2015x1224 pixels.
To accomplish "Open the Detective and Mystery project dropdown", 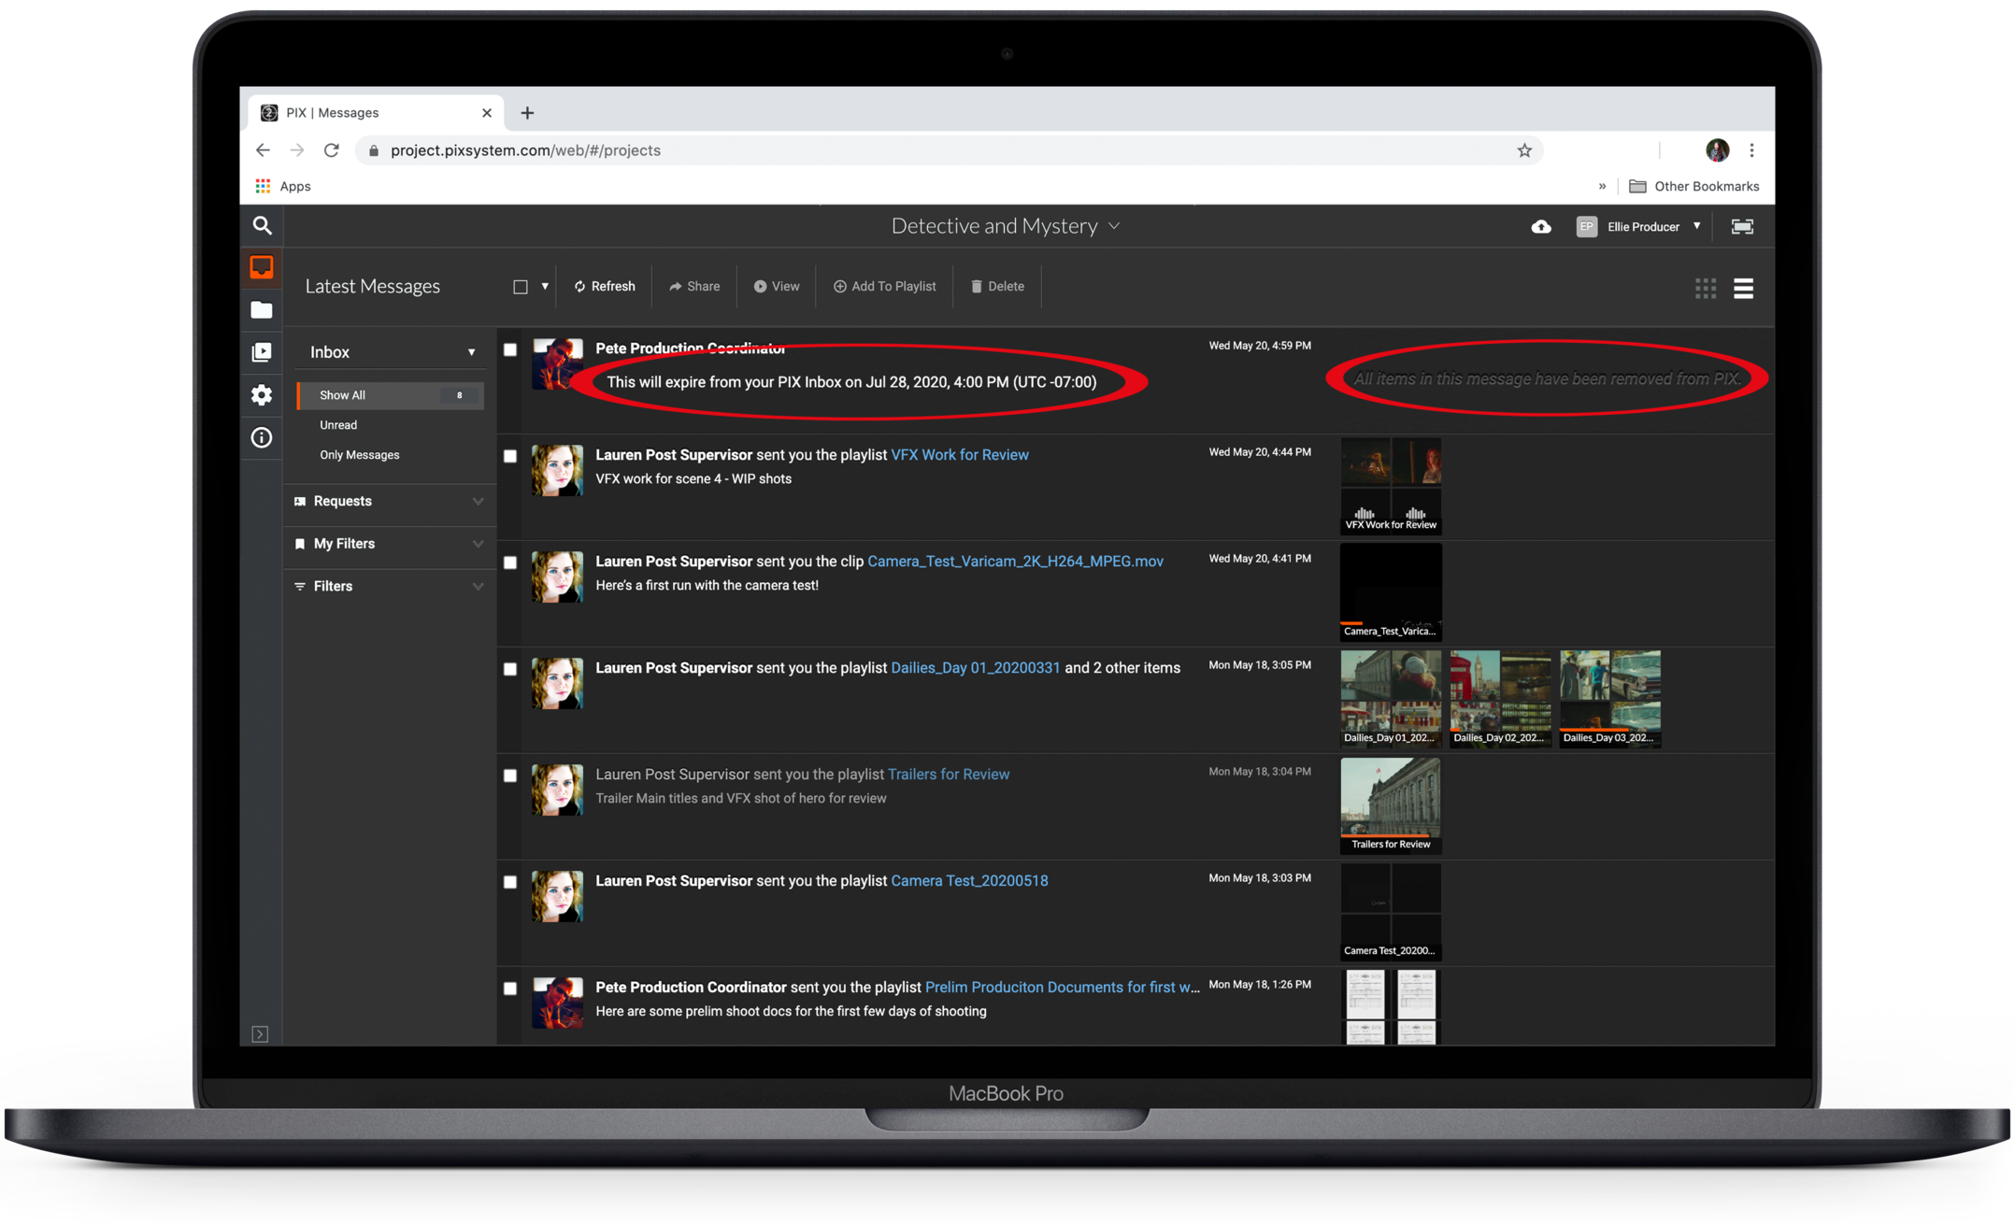I will (1006, 226).
